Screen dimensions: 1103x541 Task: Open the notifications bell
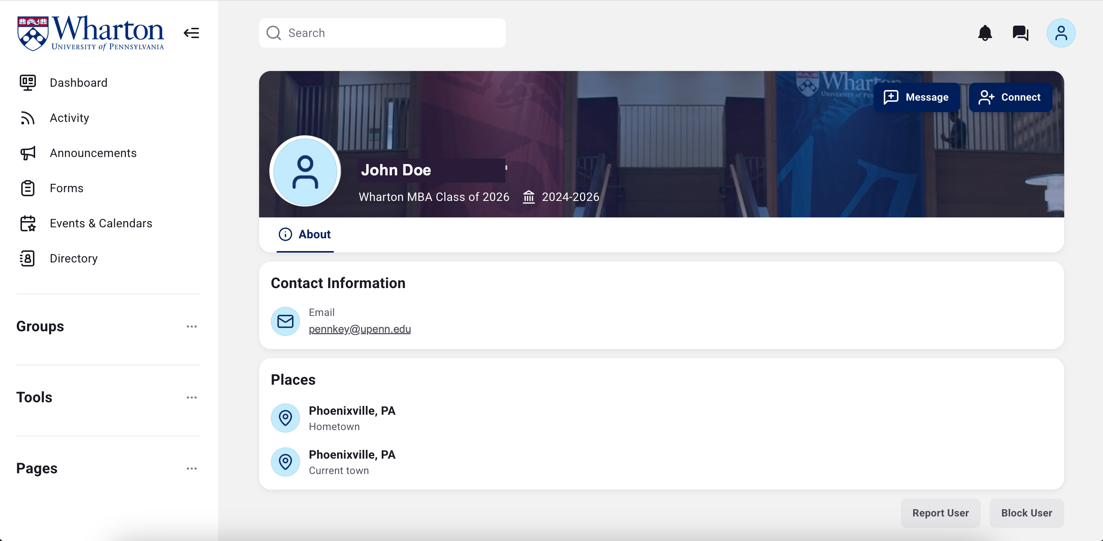(x=985, y=33)
